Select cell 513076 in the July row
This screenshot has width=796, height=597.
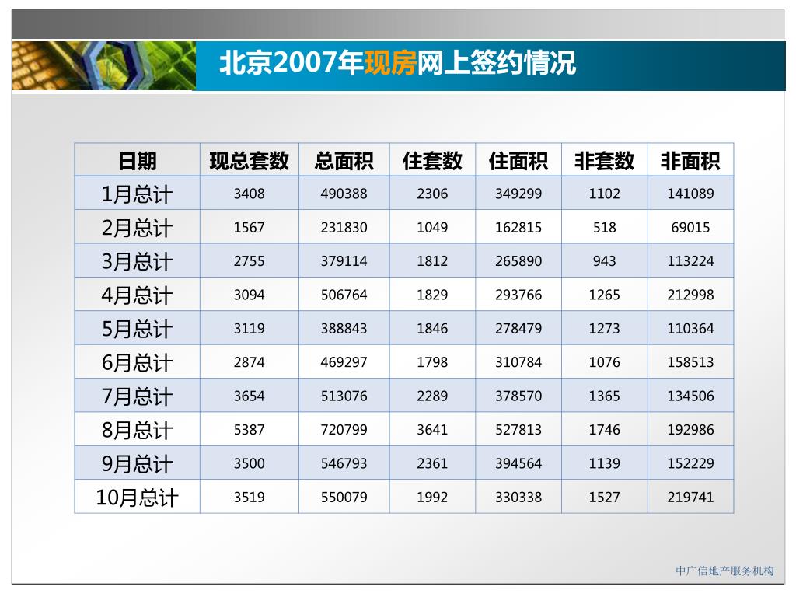(x=344, y=396)
